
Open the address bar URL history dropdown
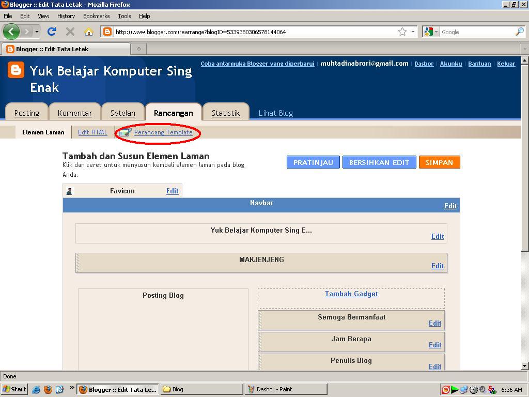click(x=413, y=32)
